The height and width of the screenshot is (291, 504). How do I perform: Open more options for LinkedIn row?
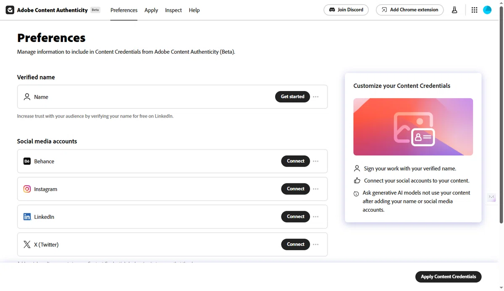tap(316, 217)
